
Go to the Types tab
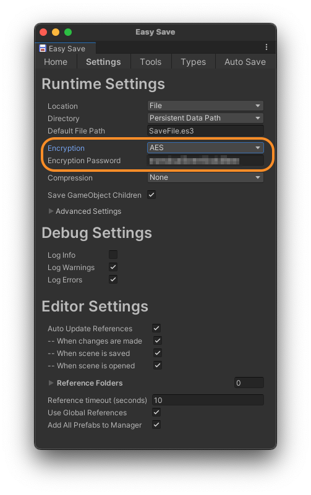point(194,62)
